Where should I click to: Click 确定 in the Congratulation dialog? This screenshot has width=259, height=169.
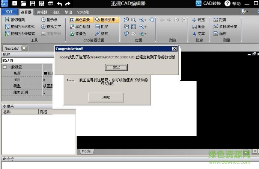(x=116, y=67)
